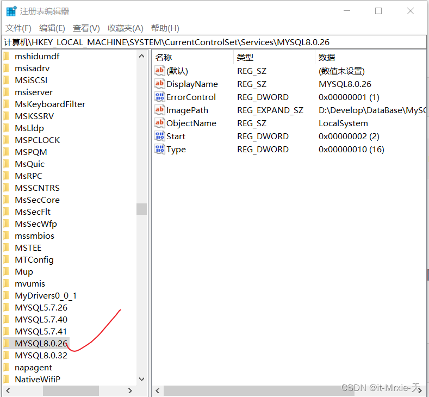Click the Registry Editor app icon in title bar
Viewport: 429px width, 397px height.
tap(11, 11)
